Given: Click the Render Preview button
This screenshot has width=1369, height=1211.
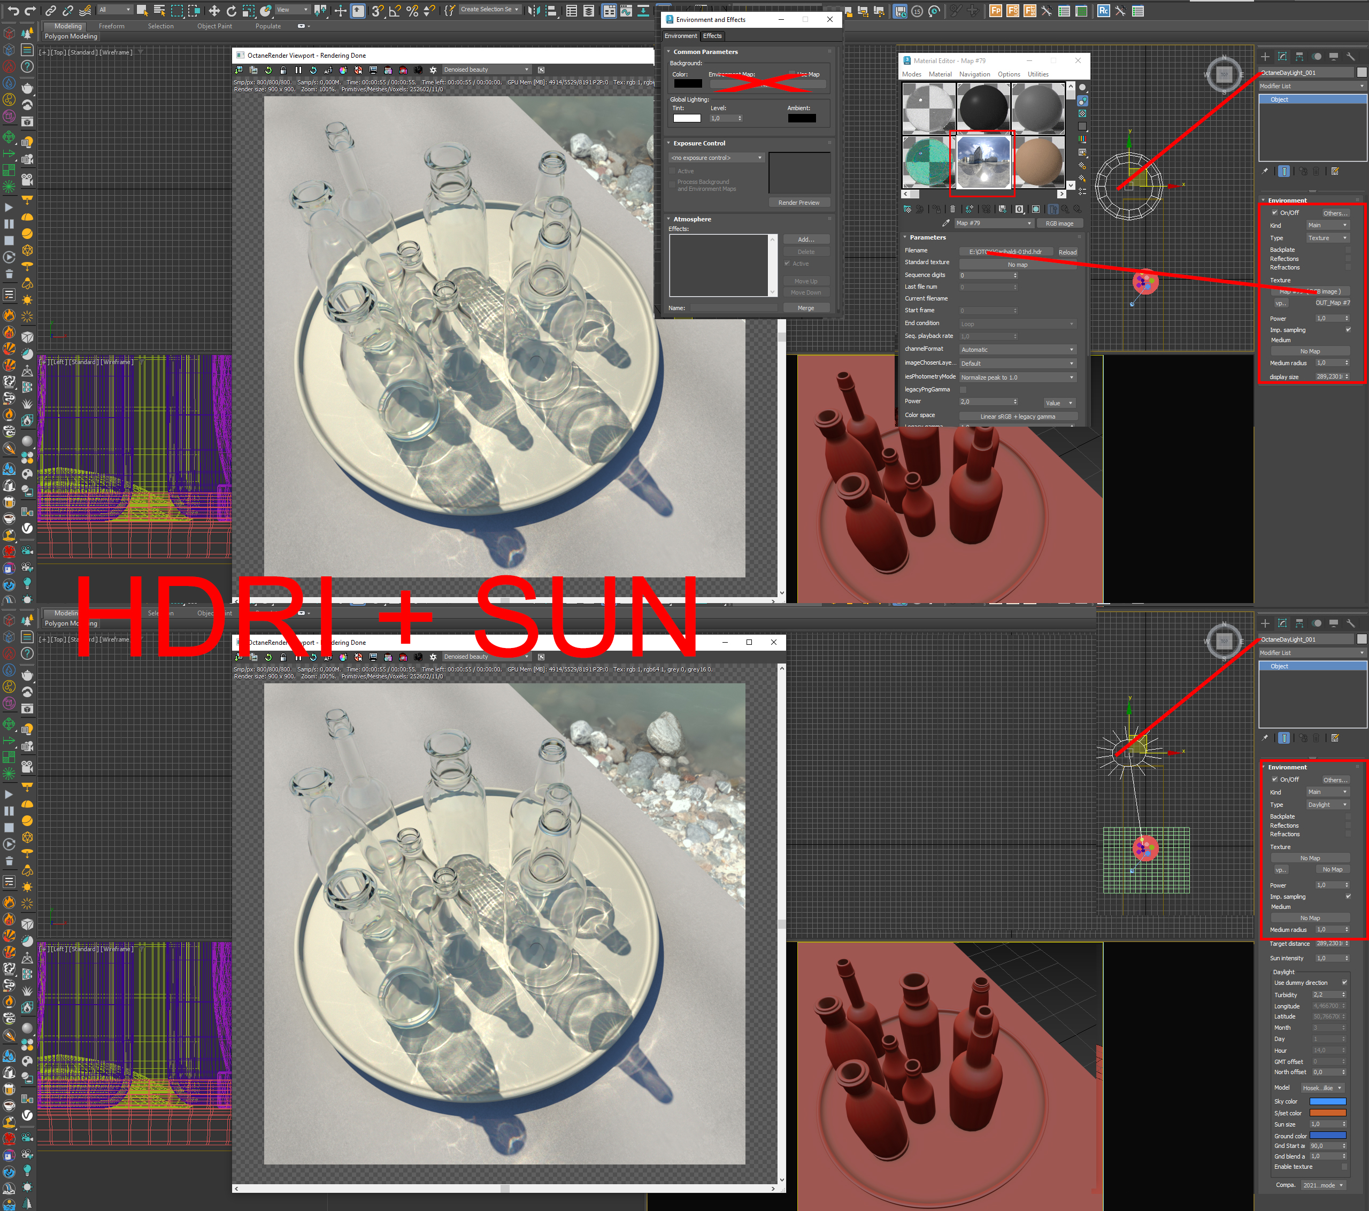Looking at the screenshot, I should (x=798, y=202).
